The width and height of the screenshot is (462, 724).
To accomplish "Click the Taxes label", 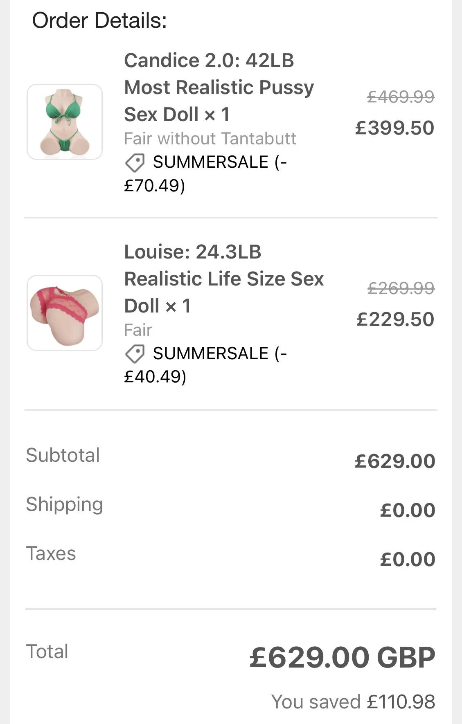I will (51, 553).
